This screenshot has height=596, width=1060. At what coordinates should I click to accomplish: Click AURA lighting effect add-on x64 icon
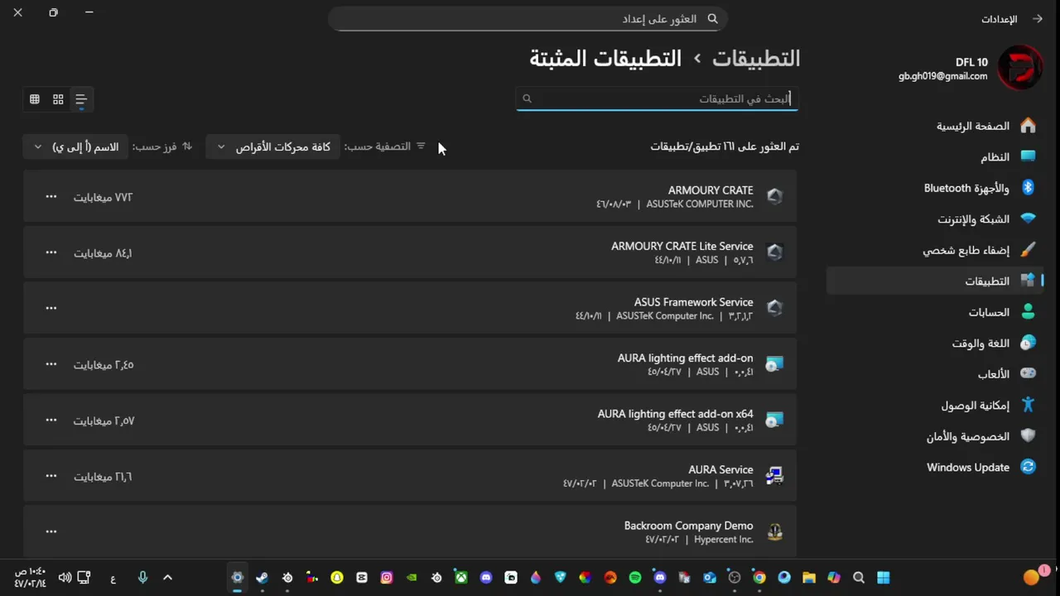[774, 420]
